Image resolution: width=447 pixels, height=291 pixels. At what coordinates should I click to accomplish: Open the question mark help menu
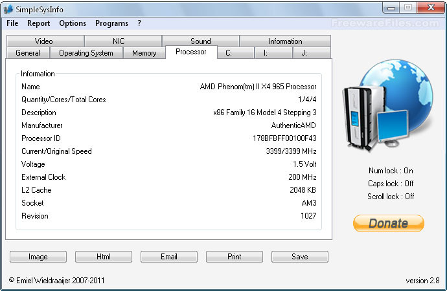tap(139, 23)
